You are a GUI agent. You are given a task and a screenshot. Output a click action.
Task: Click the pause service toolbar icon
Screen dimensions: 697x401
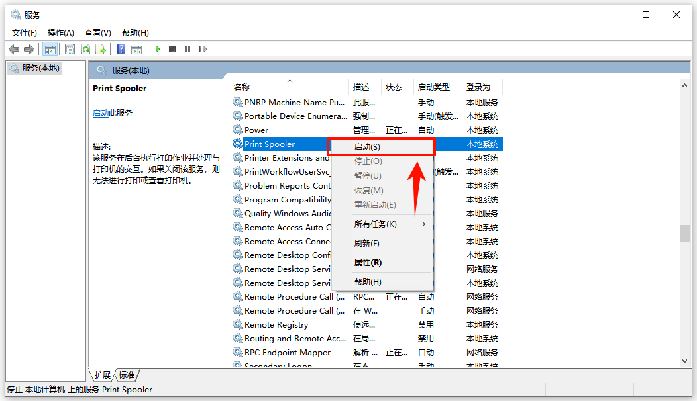pos(188,49)
